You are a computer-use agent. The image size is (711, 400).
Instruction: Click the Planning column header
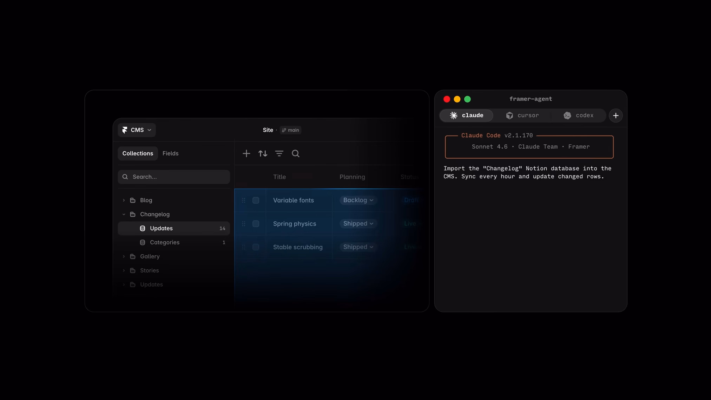point(352,177)
